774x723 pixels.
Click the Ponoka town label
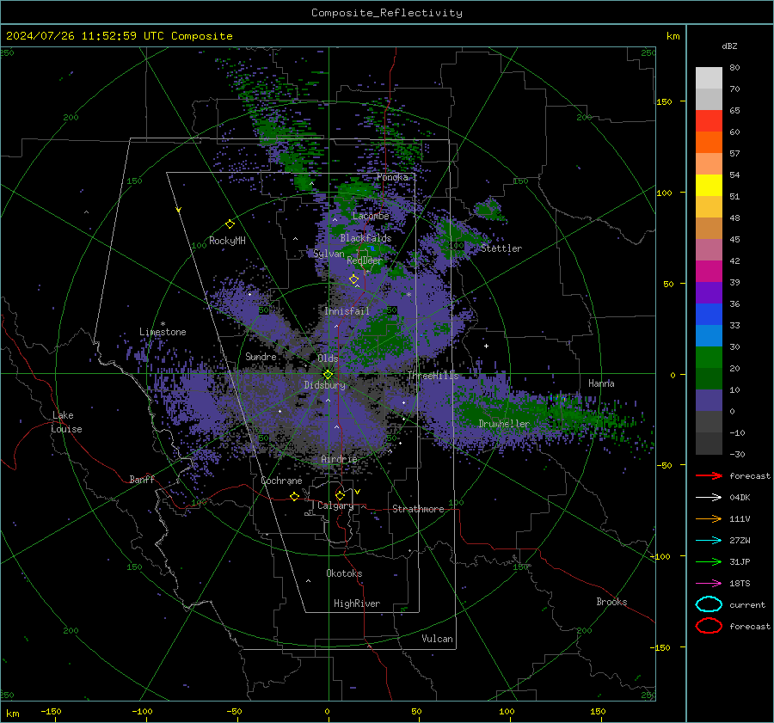(x=392, y=177)
